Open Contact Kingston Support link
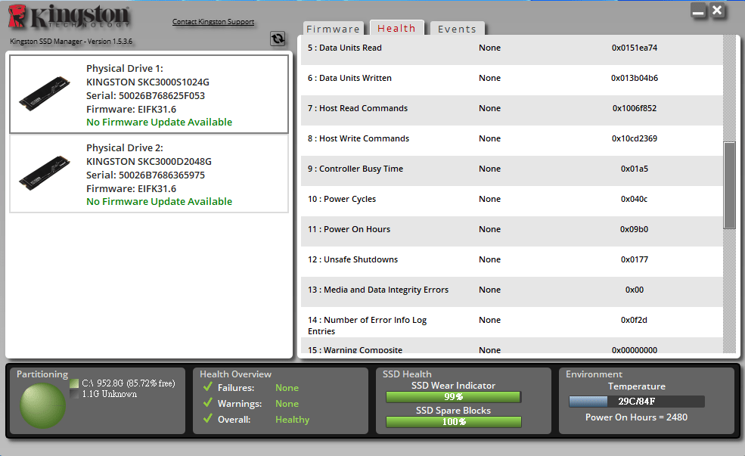The height and width of the screenshot is (456, 745). tap(213, 22)
